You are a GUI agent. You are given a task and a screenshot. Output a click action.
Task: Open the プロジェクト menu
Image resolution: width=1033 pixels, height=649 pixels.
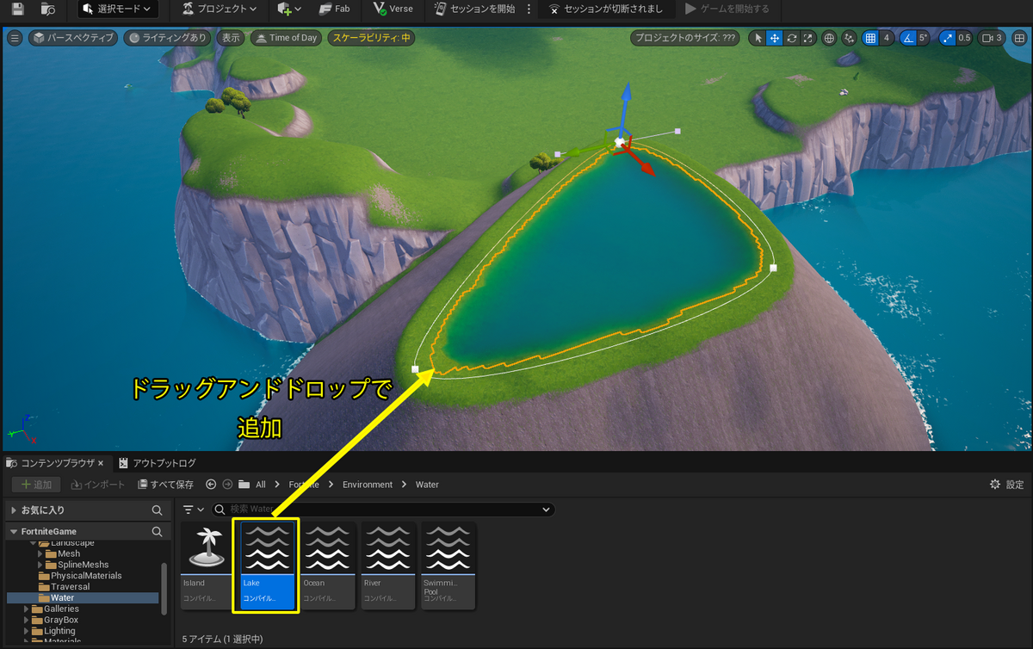click(x=220, y=9)
